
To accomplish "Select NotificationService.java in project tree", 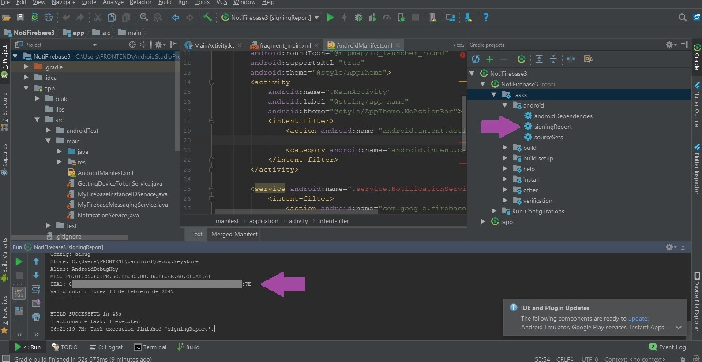I will point(108,215).
